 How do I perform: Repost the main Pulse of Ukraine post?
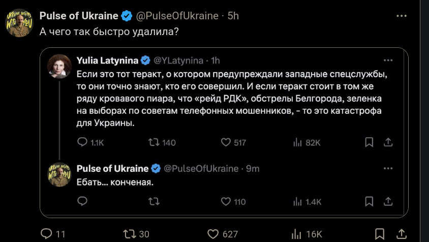[130, 234]
